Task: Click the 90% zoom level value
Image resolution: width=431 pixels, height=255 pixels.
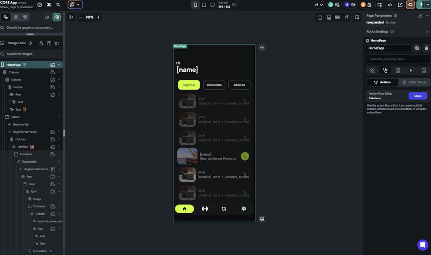Action: (x=89, y=17)
